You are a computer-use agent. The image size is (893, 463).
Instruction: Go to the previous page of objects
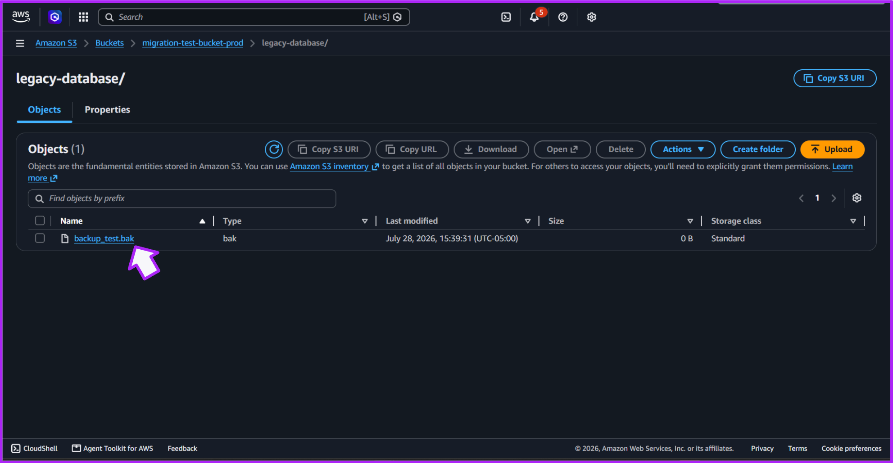point(801,198)
